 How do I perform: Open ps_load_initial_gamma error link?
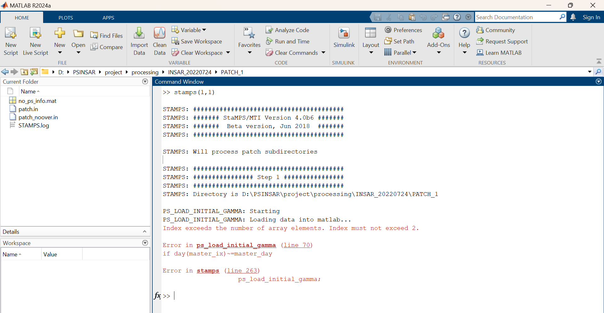point(236,245)
